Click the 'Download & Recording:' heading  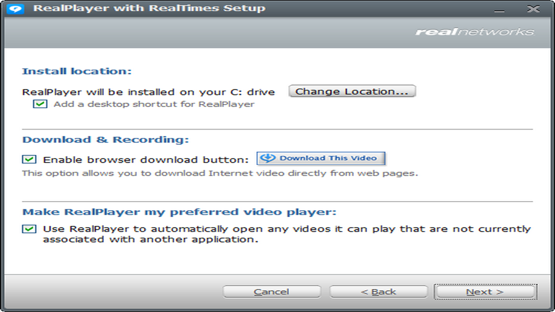(x=106, y=140)
